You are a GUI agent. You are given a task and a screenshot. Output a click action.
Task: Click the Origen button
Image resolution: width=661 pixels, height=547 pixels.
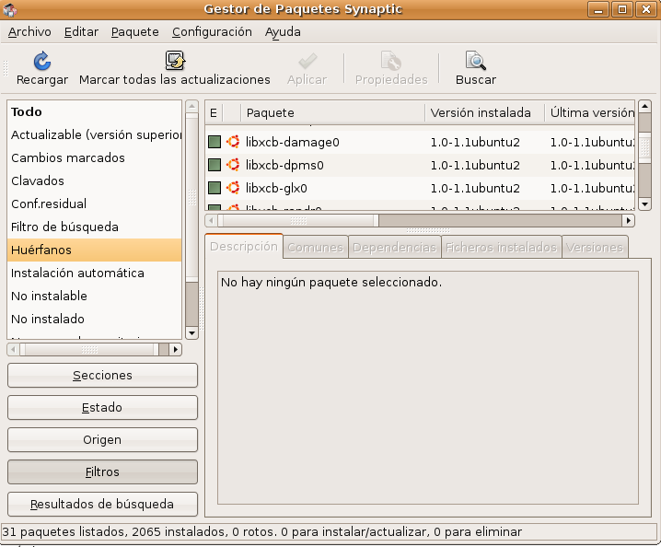pos(102,440)
